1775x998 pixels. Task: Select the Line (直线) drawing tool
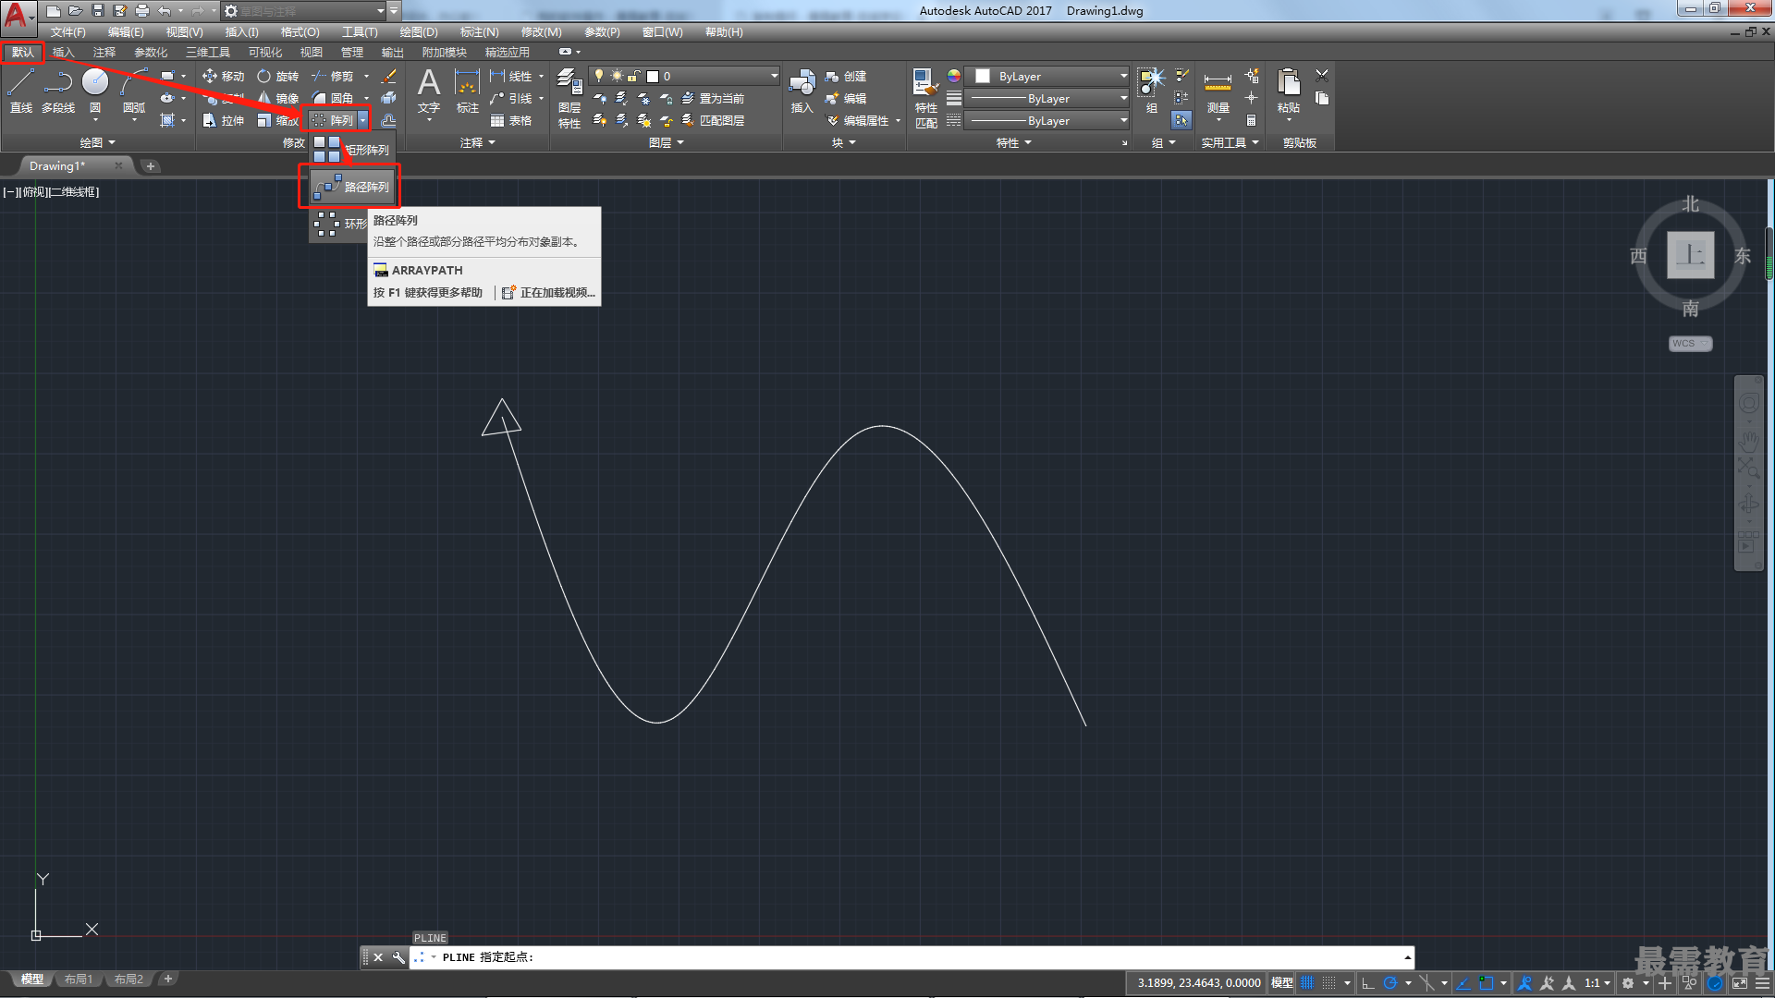pyautogui.click(x=20, y=91)
